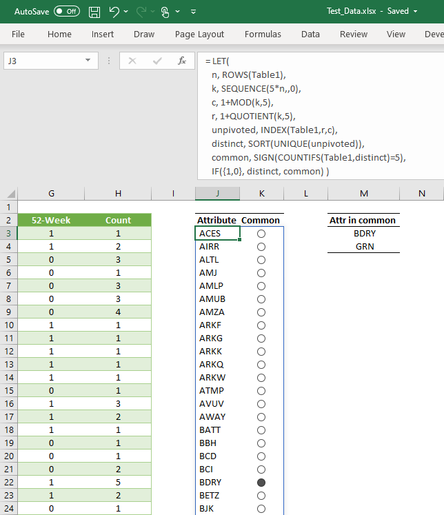This screenshot has width=444, height=515.
Task: Click the ATMP row Common circle
Action: click(261, 391)
